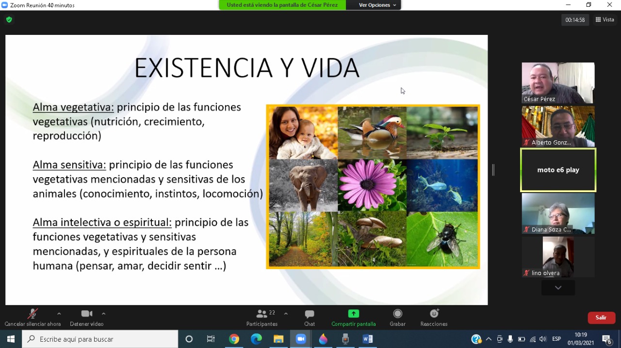Open the Ver Opciones dropdown
Viewport: 621px width, 348px height.
click(x=377, y=5)
